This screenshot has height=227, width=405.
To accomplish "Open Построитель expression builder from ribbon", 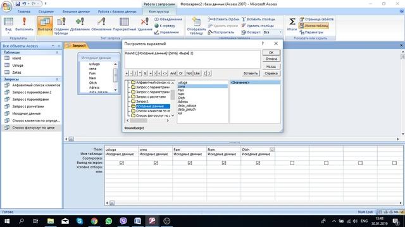I will (221, 32).
